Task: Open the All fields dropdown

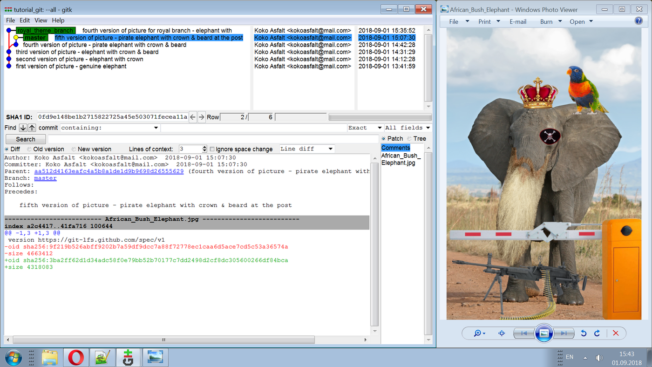Action: 408,128
